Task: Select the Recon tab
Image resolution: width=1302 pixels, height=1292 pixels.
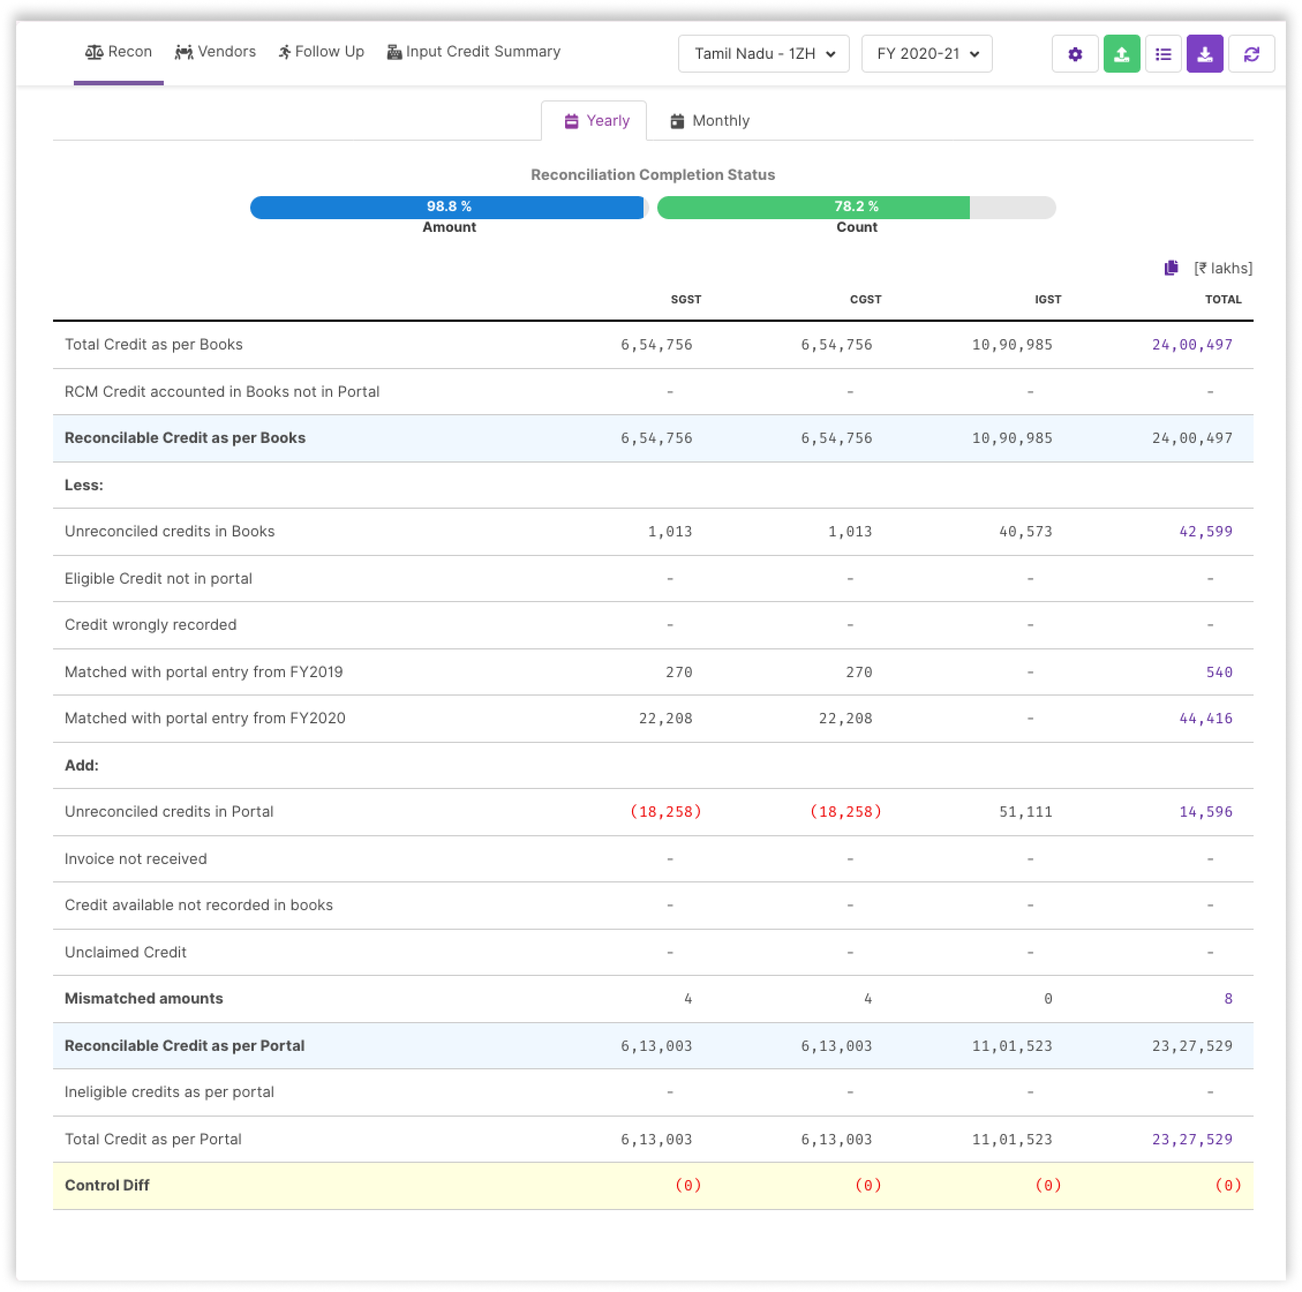Action: tap(118, 52)
